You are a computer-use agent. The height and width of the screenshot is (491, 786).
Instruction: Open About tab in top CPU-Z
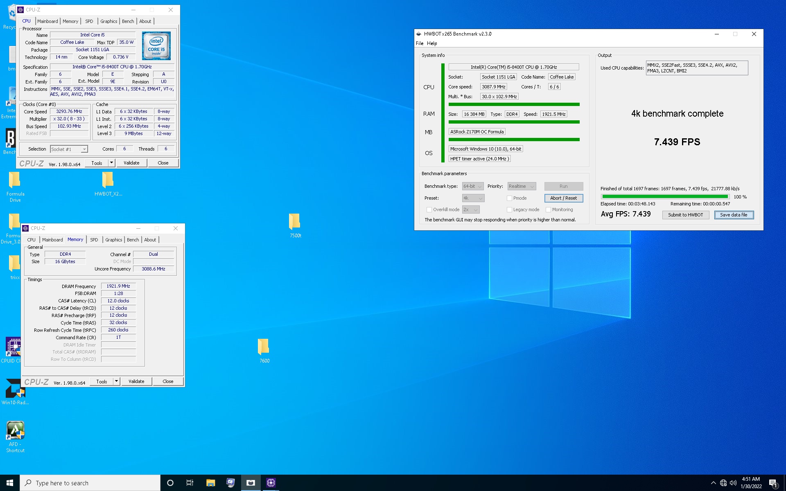(x=145, y=21)
